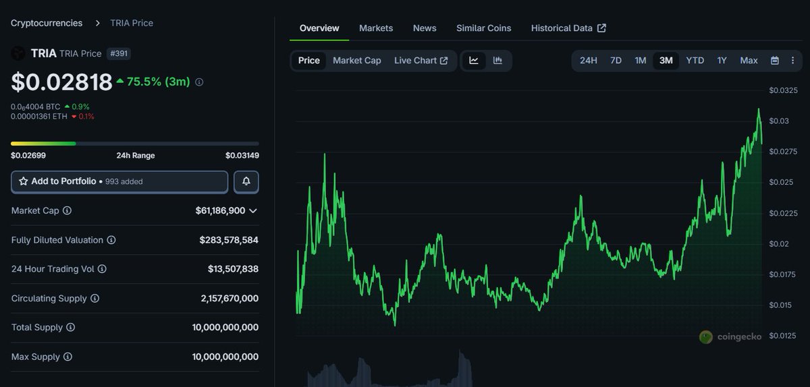
Task: Open the Markets tab
Action: [376, 28]
